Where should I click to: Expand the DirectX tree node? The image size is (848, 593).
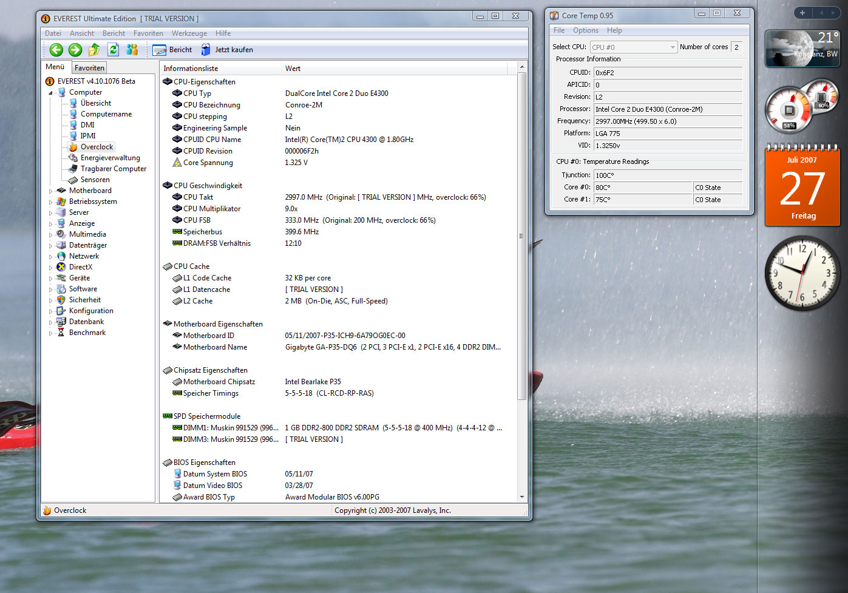click(51, 268)
